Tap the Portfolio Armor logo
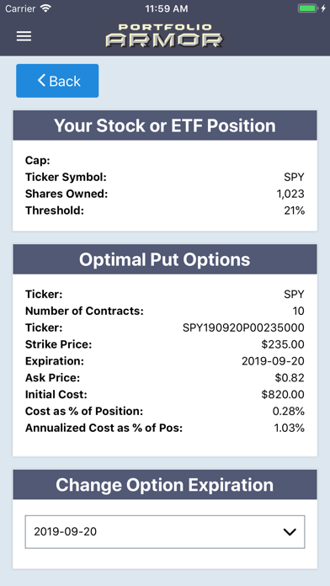 (x=164, y=36)
